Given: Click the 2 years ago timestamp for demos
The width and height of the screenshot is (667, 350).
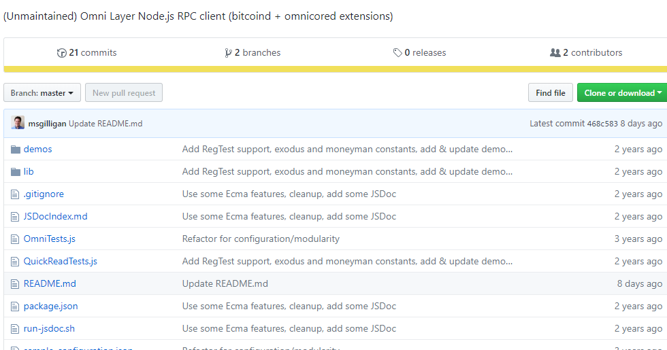Looking at the screenshot, I should tap(638, 149).
